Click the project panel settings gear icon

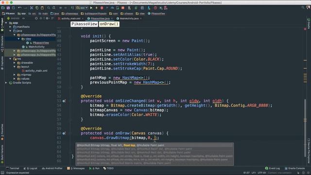pos(47,18)
